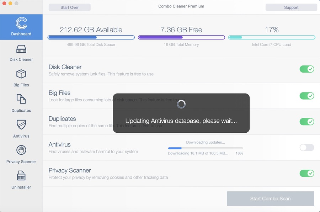Open Duplicates via the documents icon
This screenshot has width=320, height=212.
point(21,99)
